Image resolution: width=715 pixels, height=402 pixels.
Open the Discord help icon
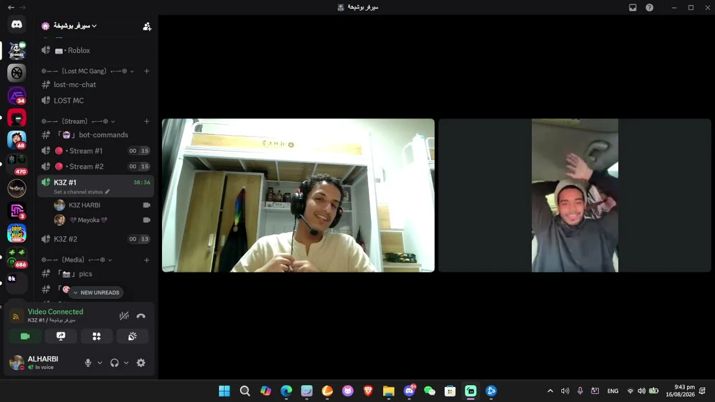pos(649,7)
